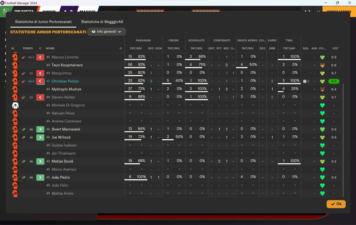Click Teun Koopmeiners' orange condition heart icon

[323, 65]
